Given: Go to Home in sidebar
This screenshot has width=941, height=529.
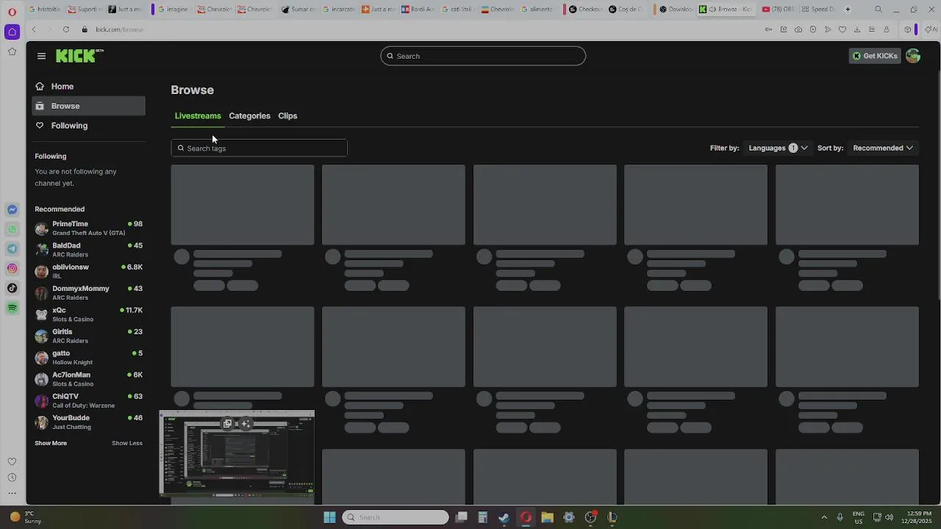Looking at the screenshot, I should click(88, 86).
